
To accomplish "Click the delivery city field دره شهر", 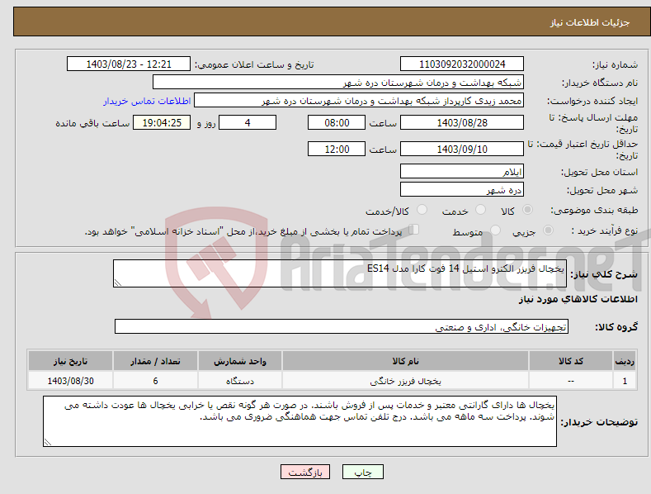I will click(x=462, y=190).
